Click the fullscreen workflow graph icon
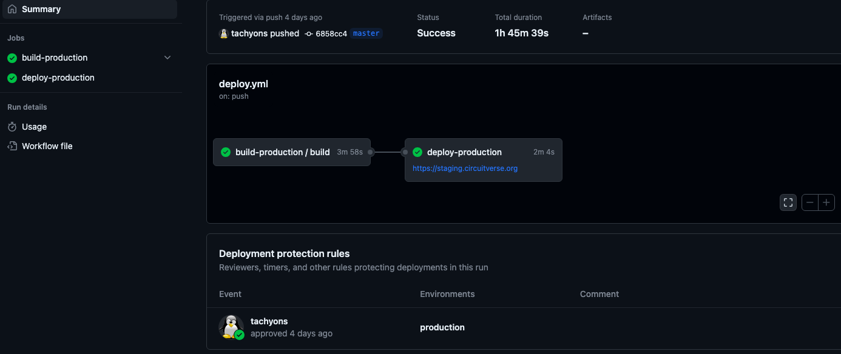The image size is (841, 354). point(788,202)
